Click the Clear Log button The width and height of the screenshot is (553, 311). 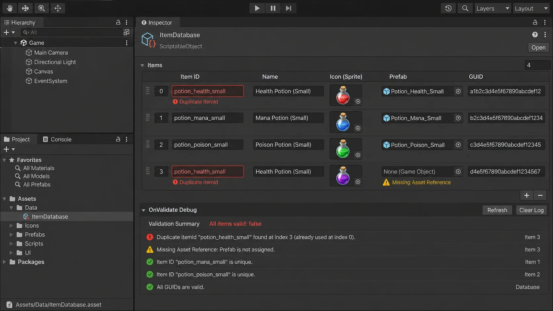(531, 210)
